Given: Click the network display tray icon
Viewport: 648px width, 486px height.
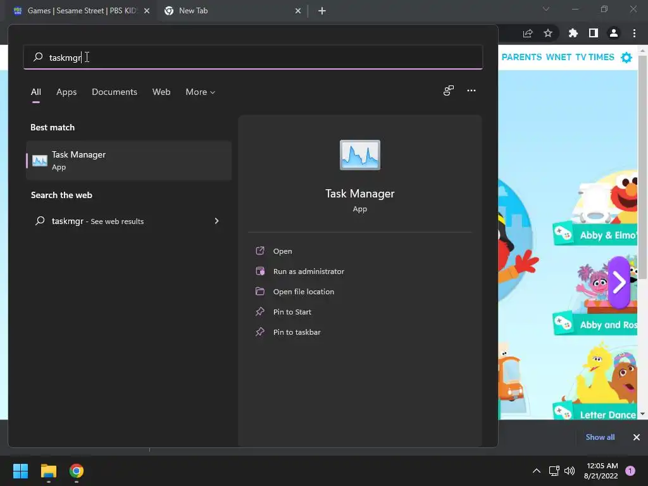Looking at the screenshot, I should [x=554, y=471].
